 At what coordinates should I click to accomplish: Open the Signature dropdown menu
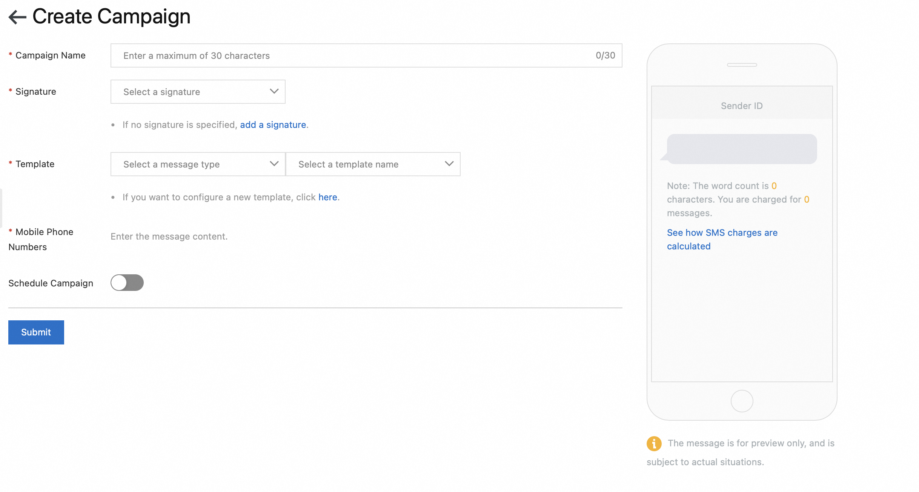(198, 92)
